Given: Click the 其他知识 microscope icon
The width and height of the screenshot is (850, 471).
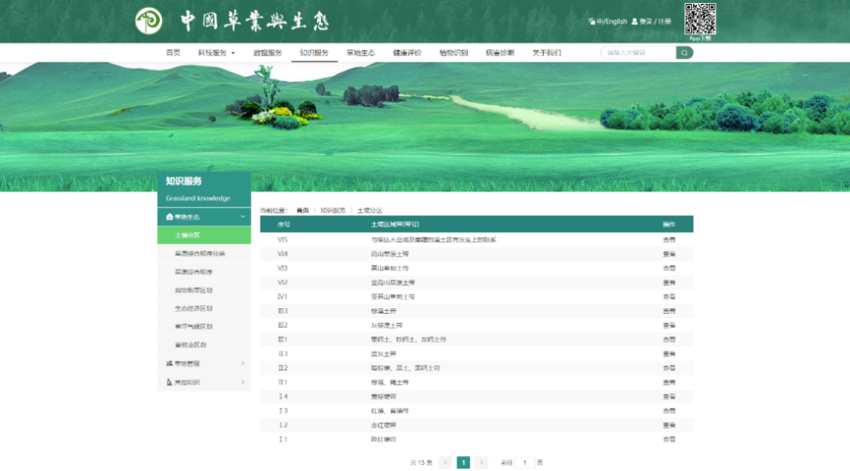Looking at the screenshot, I should coord(169,382).
